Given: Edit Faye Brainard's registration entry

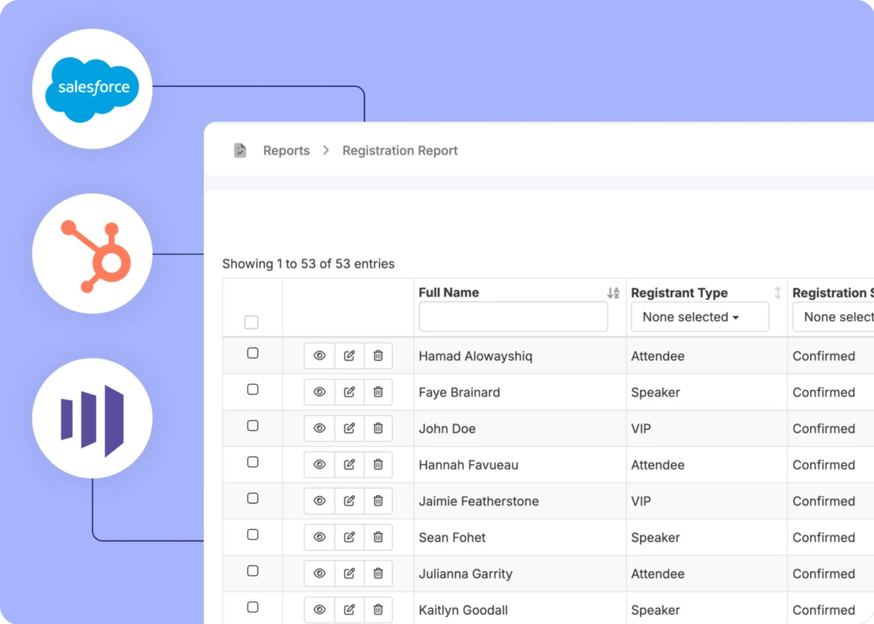Looking at the screenshot, I should point(349,392).
